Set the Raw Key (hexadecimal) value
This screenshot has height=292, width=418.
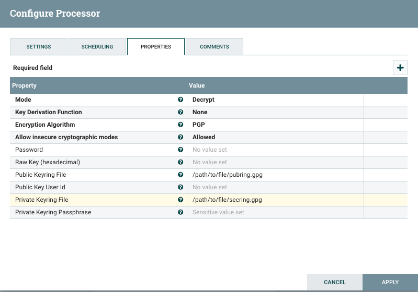pos(275,162)
